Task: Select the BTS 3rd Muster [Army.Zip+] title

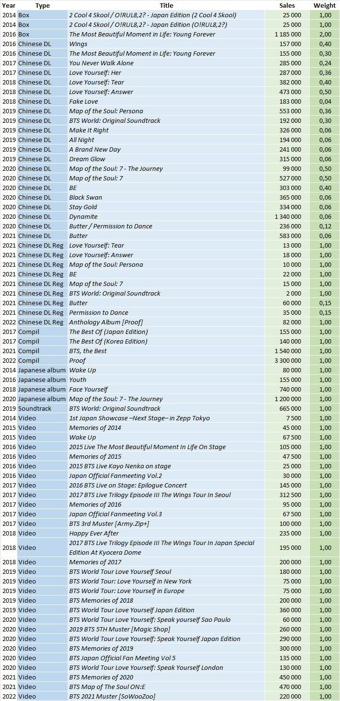Action: click(x=109, y=523)
